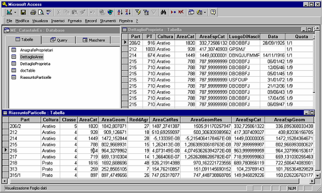Select the AnagrafeProprietari table
This screenshot has height=193, width=322.
pyautogui.click(x=36, y=50)
